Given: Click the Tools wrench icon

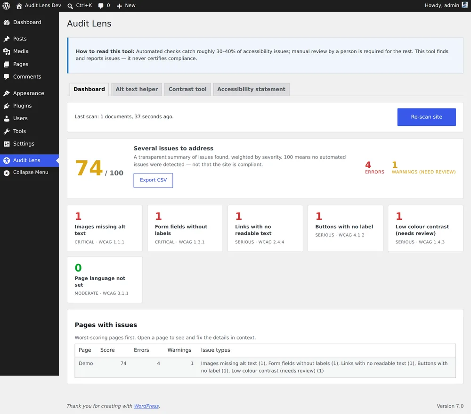Looking at the screenshot, I should tap(7, 132).
